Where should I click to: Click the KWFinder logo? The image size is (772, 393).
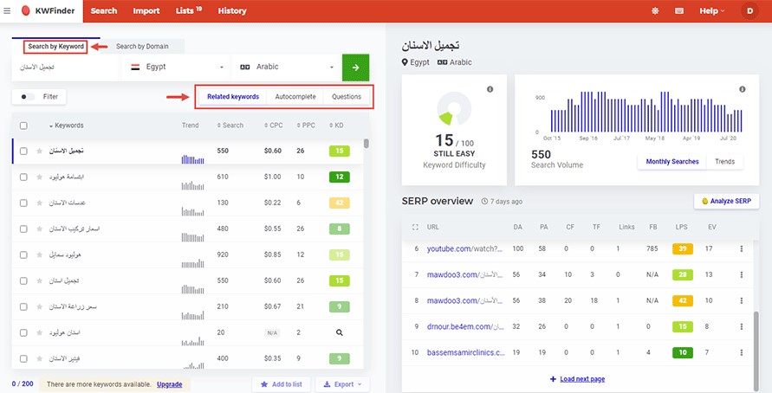49,11
